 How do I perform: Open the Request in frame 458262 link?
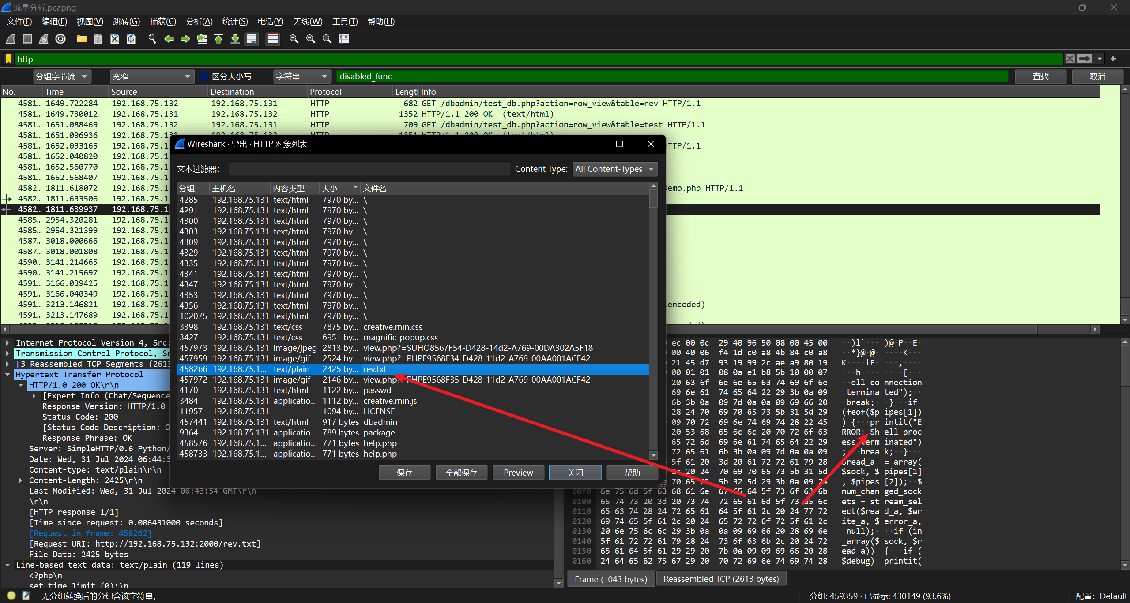pos(90,533)
